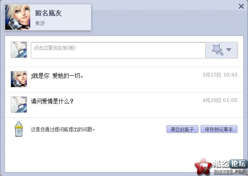The image size is (248, 176).
Task: Click the 清空此瓶子 button
Action: click(x=182, y=129)
